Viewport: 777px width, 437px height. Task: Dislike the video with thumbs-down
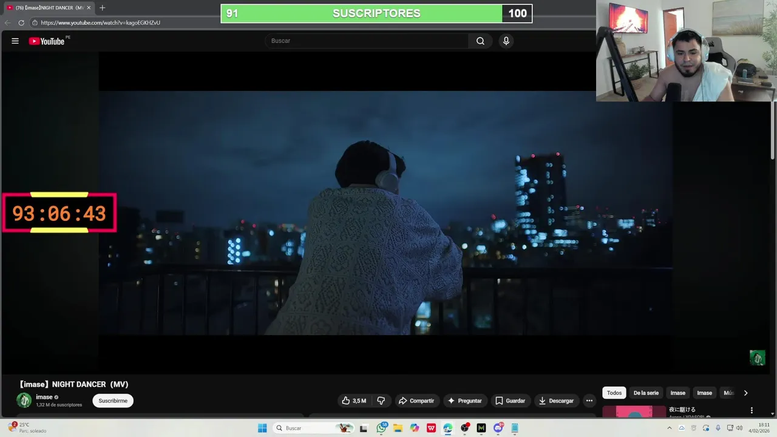[381, 401]
